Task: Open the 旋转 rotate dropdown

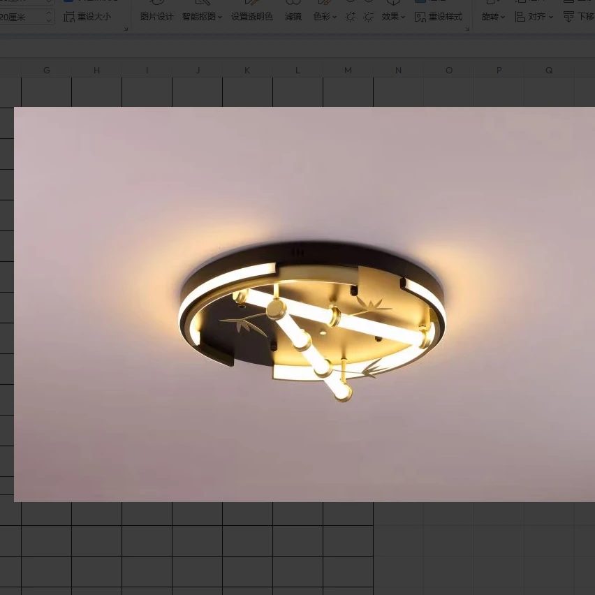Action: pos(493,17)
